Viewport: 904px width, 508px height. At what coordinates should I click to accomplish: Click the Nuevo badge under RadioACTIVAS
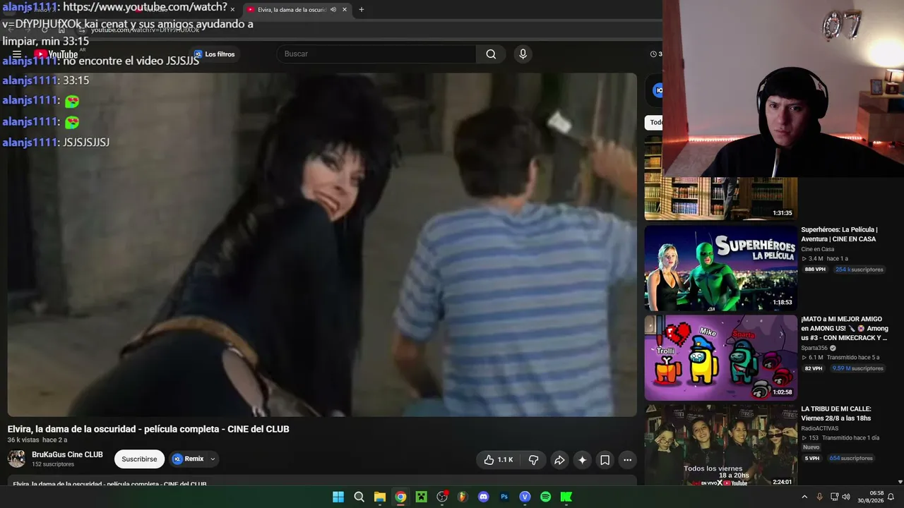(x=811, y=447)
